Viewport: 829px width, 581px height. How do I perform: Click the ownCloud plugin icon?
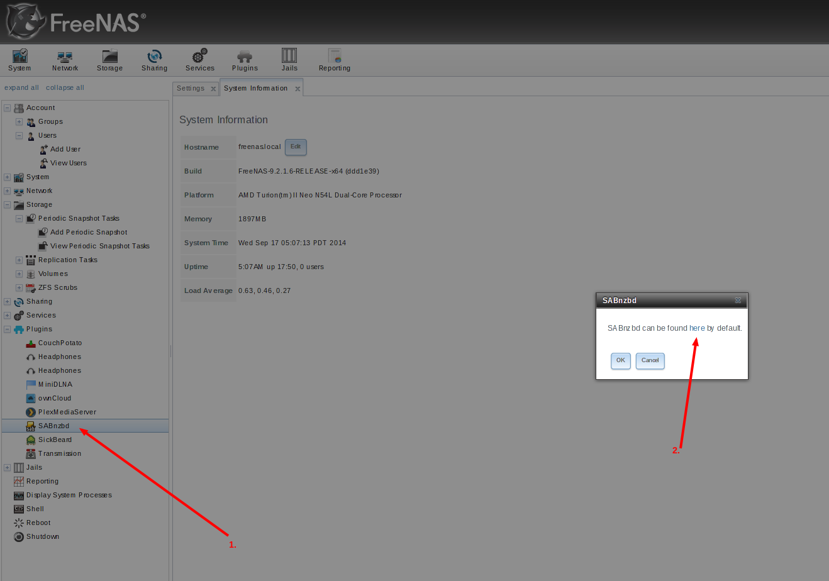click(31, 399)
